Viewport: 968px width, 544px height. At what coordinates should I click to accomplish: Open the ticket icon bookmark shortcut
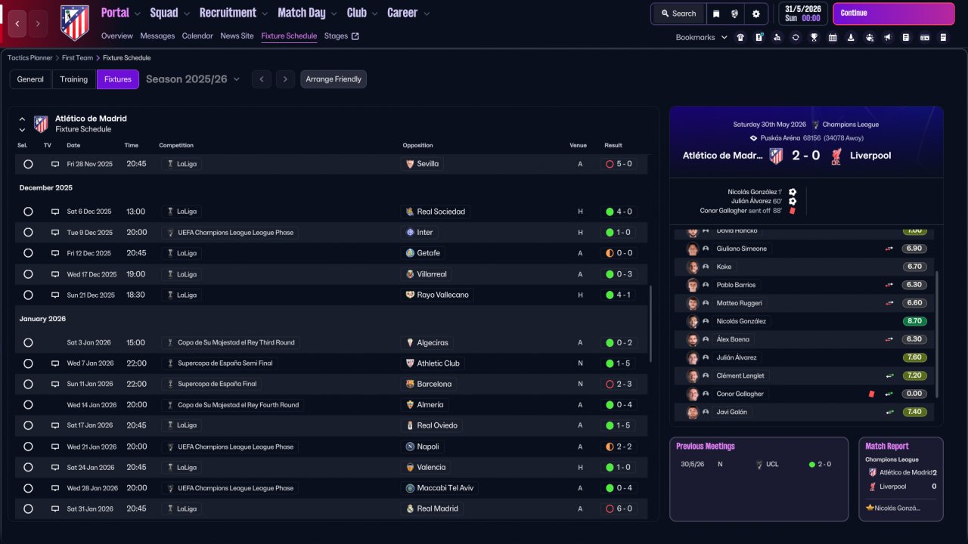(x=924, y=37)
